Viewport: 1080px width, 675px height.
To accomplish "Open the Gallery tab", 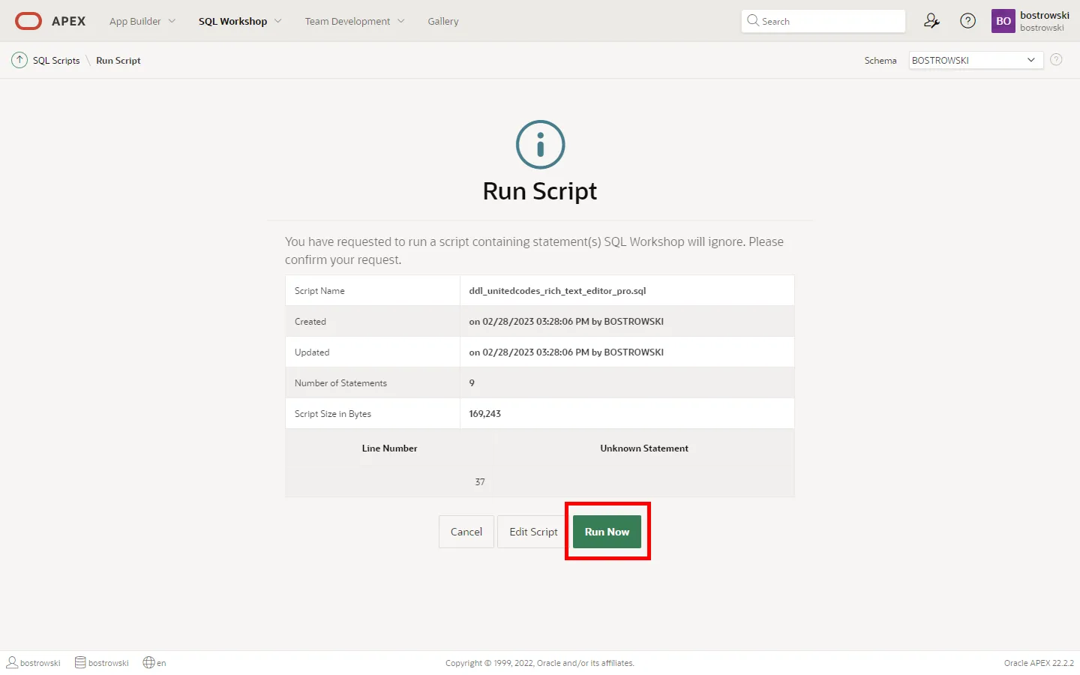I will (442, 21).
